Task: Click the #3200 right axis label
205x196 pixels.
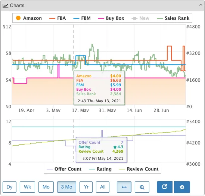Action: pyautogui.click(x=193, y=53)
